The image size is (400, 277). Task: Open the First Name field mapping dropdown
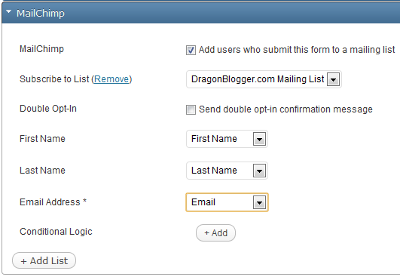(x=227, y=139)
